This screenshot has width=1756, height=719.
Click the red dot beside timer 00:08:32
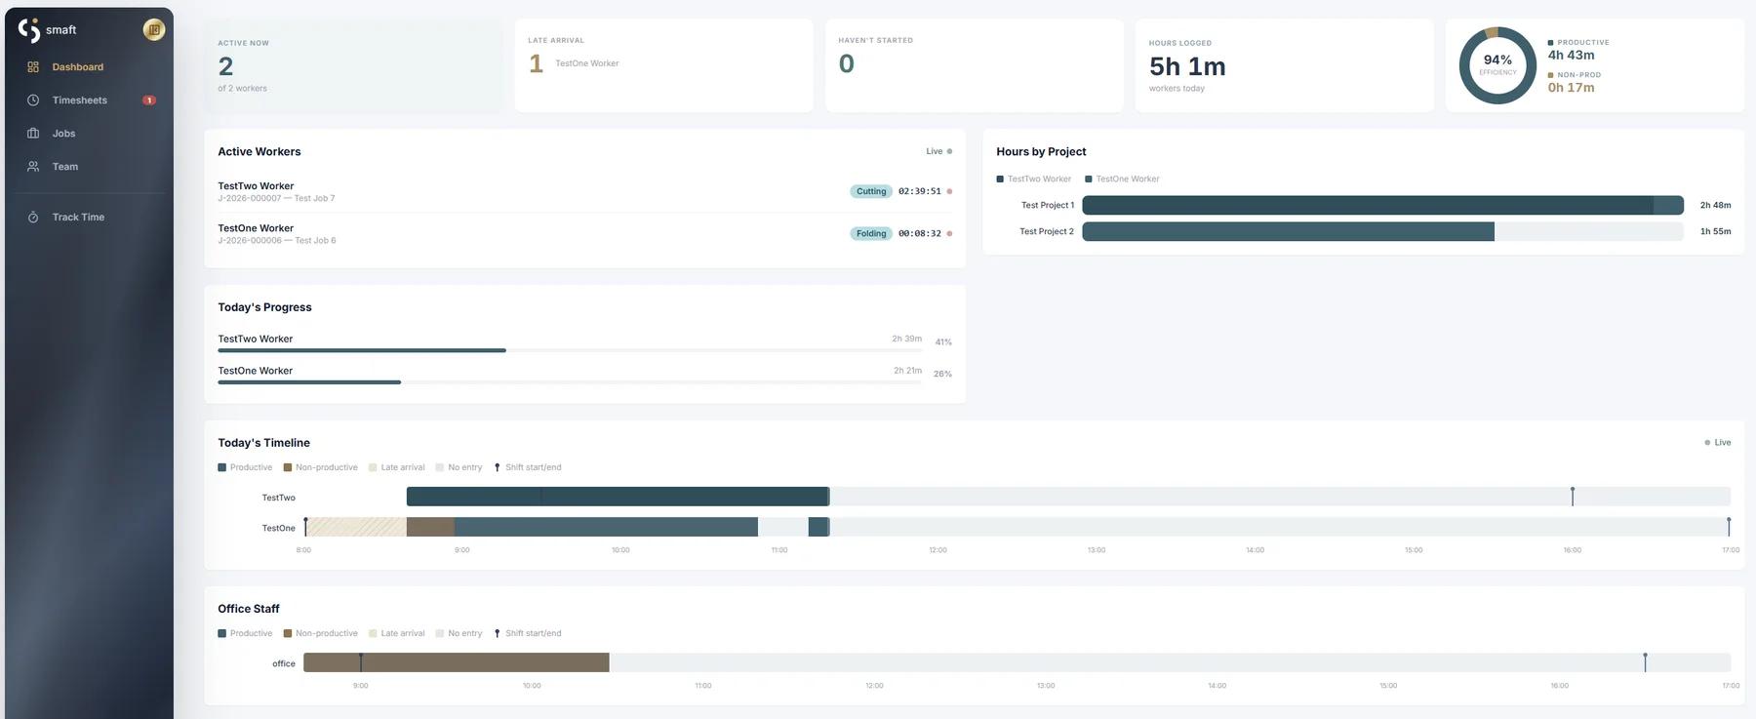(x=949, y=233)
